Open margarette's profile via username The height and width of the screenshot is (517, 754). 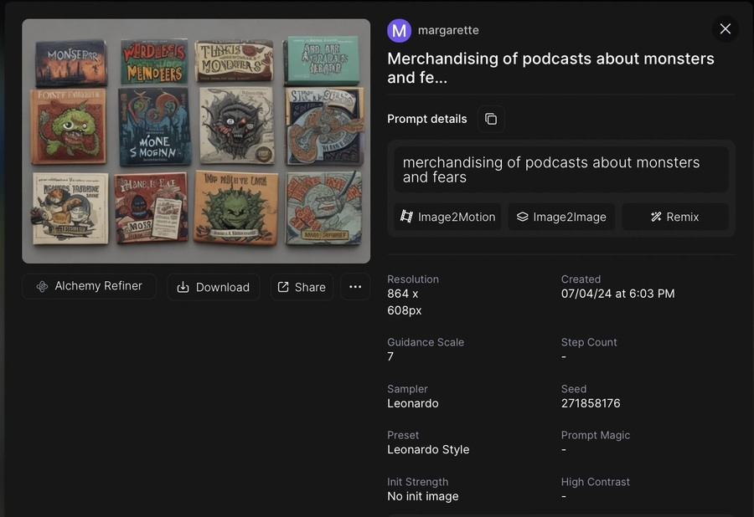point(448,30)
